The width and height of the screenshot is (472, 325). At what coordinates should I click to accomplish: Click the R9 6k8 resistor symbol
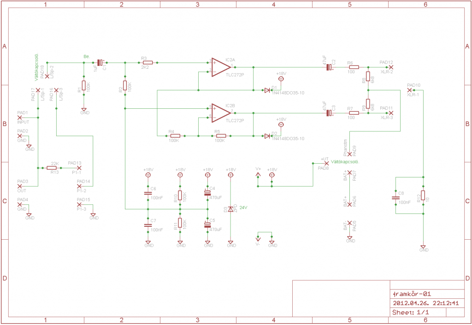point(368,104)
